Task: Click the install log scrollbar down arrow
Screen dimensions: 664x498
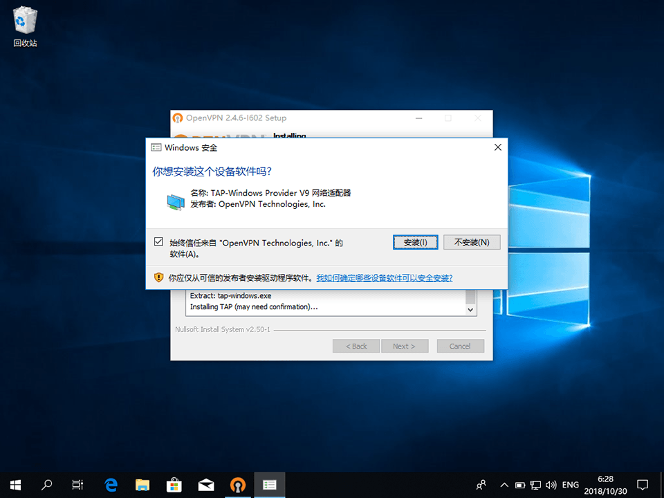Action: [470, 310]
